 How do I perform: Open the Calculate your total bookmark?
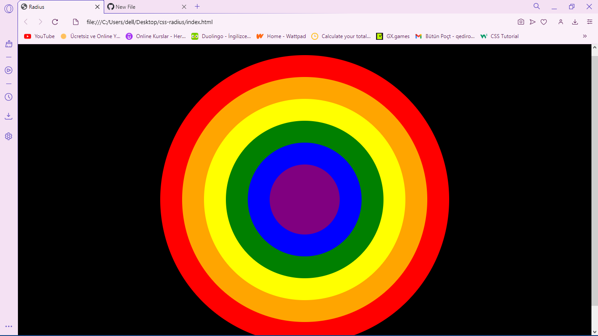point(341,36)
